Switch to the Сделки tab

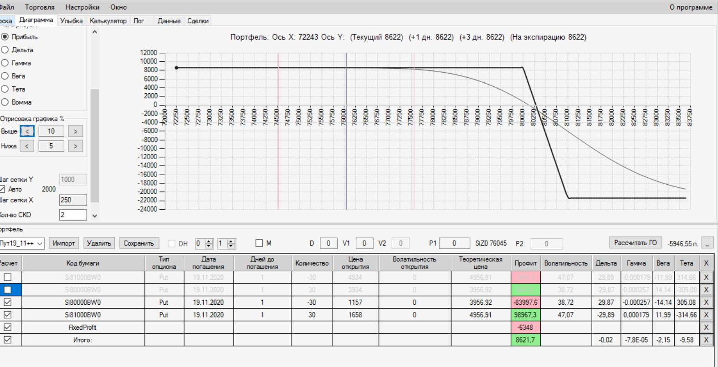coord(198,21)
